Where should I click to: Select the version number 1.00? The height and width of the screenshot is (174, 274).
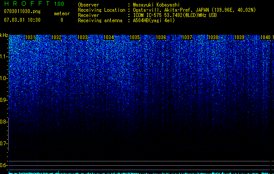[x=59, y=3]
